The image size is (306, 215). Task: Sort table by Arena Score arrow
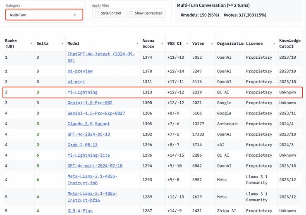(x=162, y=43)
